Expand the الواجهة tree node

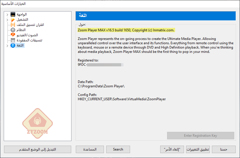7,14
